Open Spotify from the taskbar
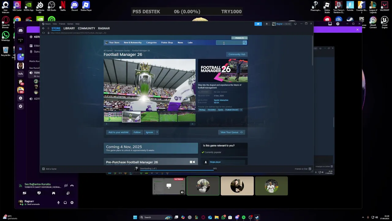The width and height of the screenshot is (392, 221). pyautogui.click(x=243, y=217)
